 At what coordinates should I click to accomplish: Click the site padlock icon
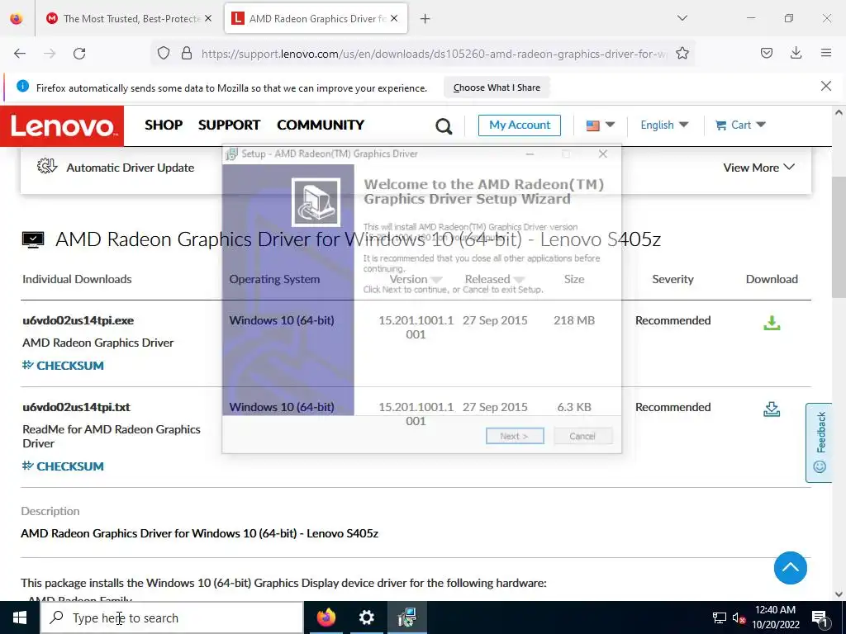tap(187, 54)
